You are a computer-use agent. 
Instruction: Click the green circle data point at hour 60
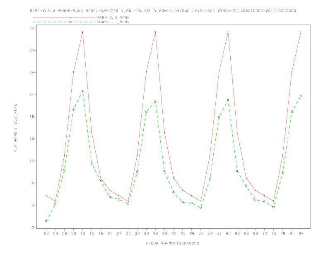[228, 100]
